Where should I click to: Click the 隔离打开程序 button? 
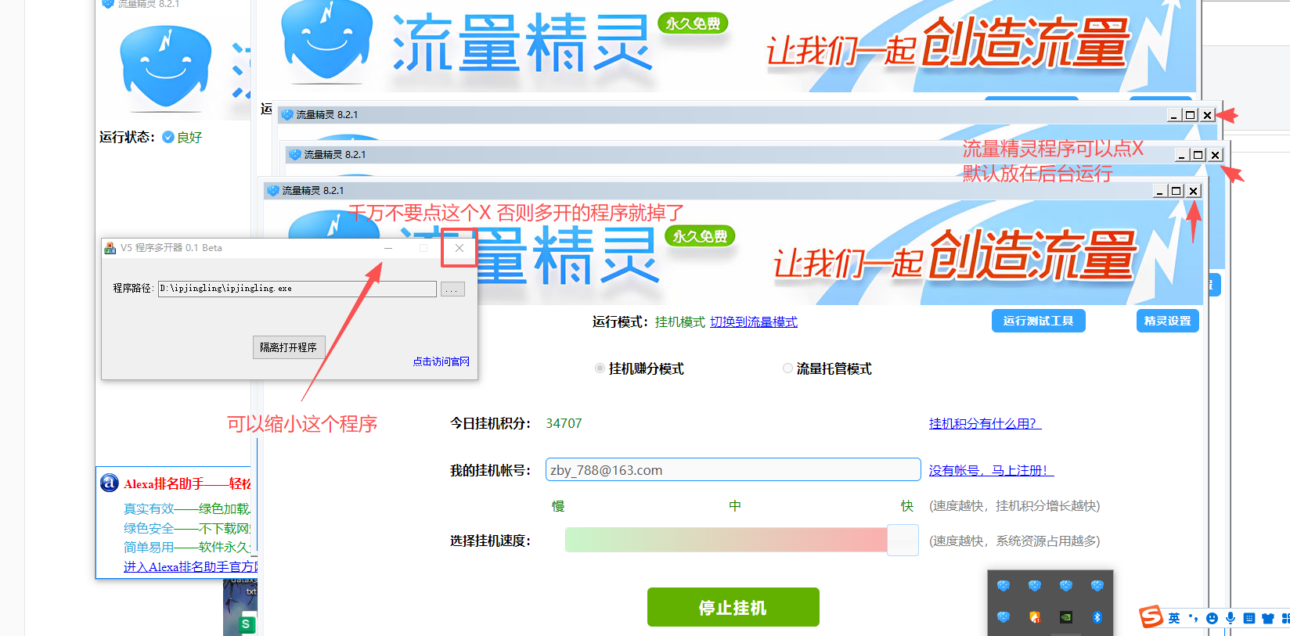(x=289, y=347)
